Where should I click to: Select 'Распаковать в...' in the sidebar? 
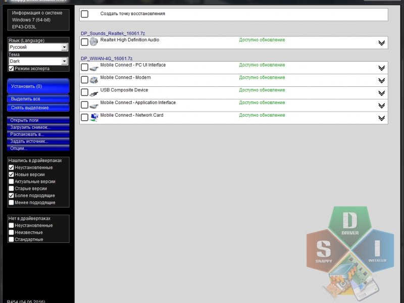coord(38,134)
